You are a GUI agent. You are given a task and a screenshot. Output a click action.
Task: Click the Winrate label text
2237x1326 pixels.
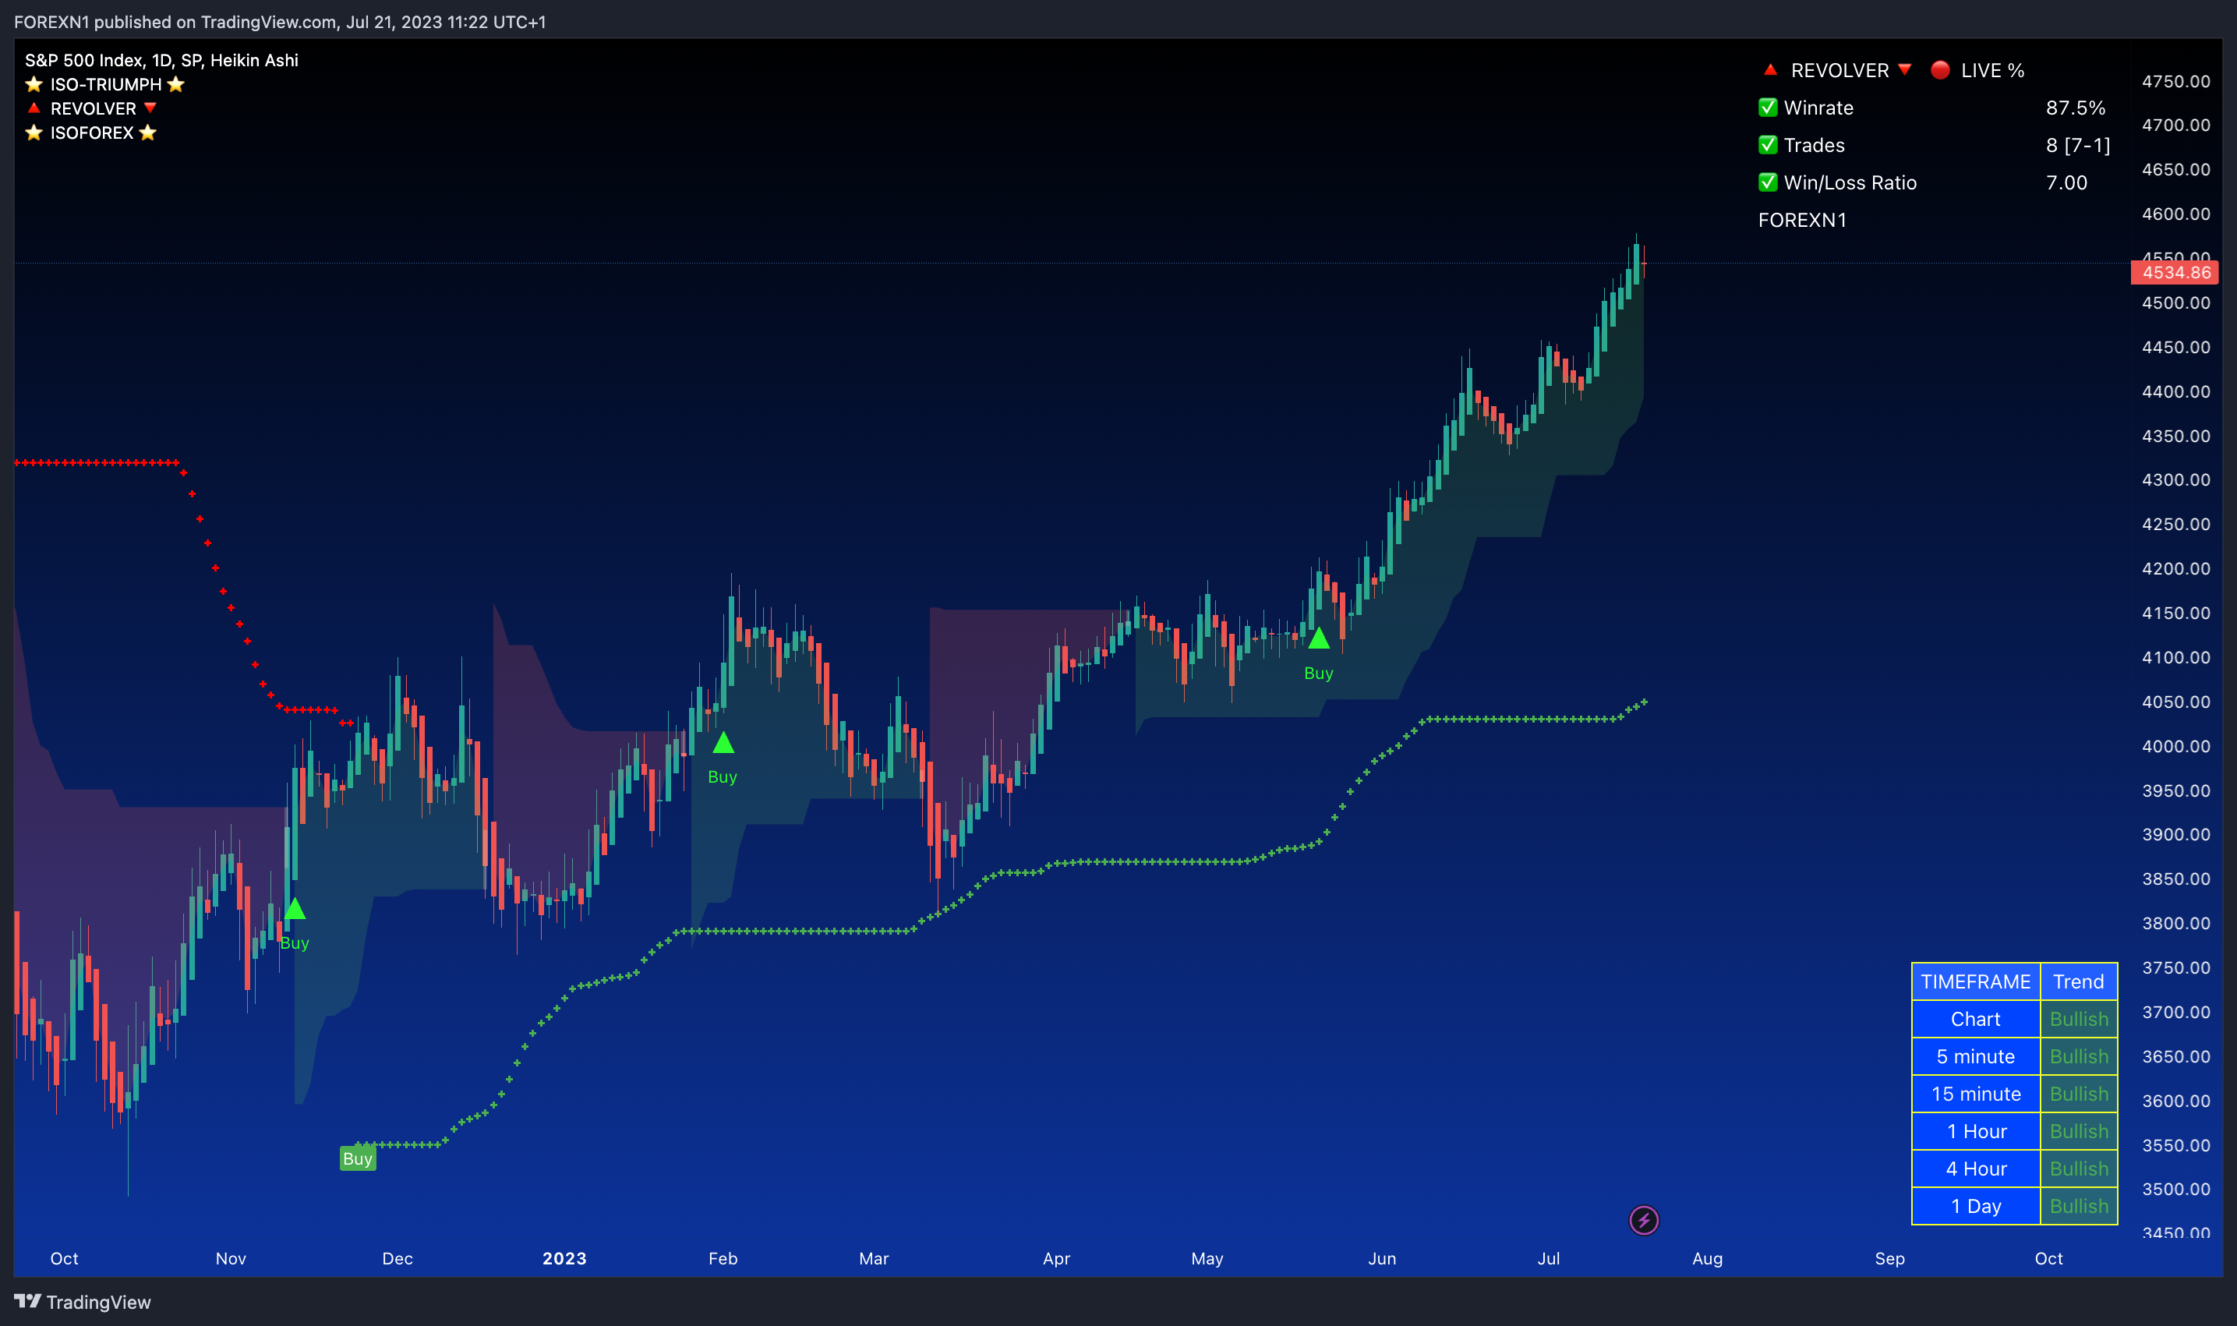tap(1818, 108)
